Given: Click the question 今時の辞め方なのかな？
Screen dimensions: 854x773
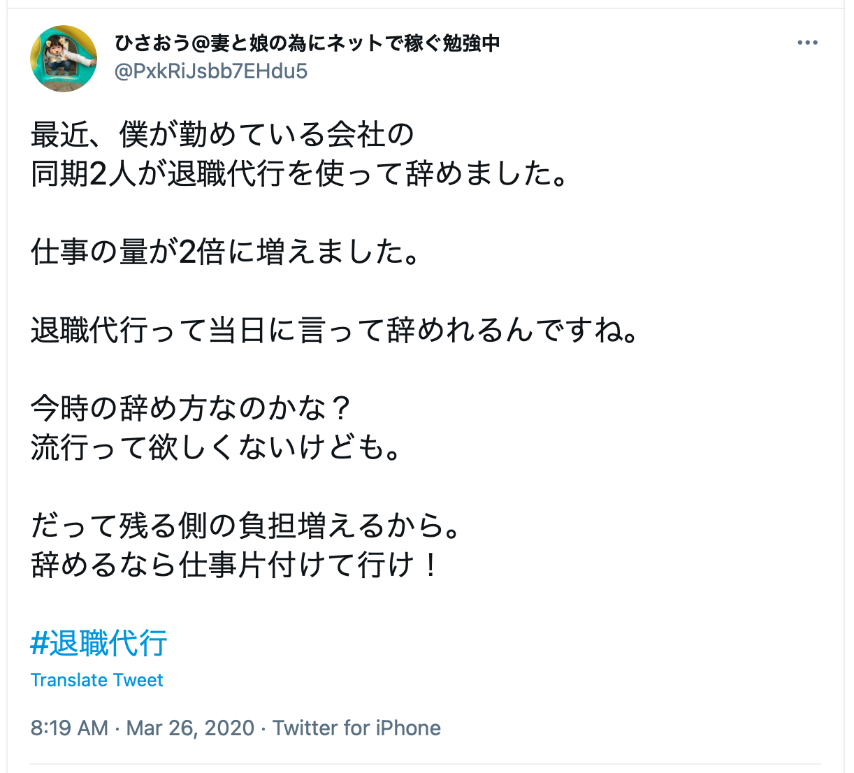Looking at the screenshot, I should (x=190, y=408).
